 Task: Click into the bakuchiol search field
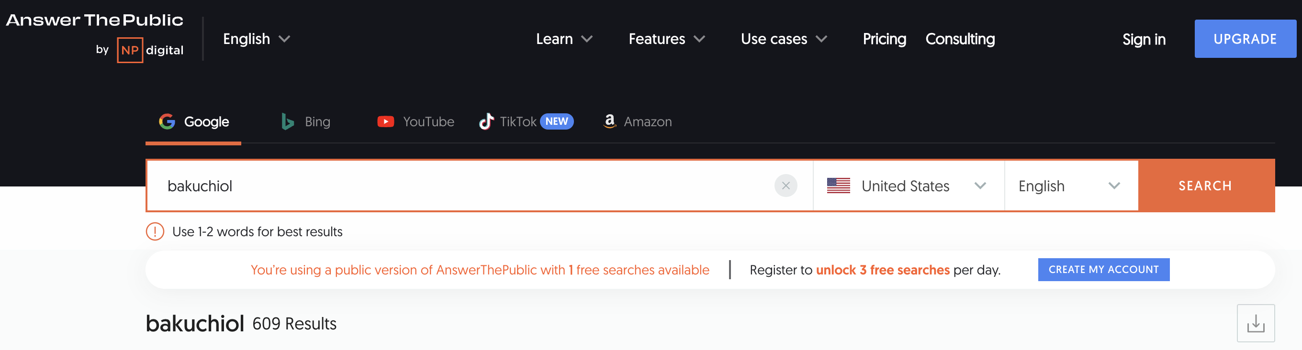pos(455,186)
